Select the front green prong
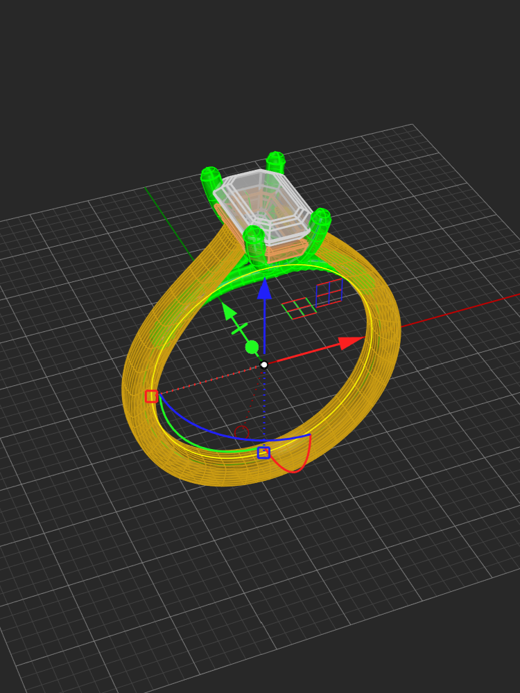This screenshot has width=520, height=693. pos(254,245)
